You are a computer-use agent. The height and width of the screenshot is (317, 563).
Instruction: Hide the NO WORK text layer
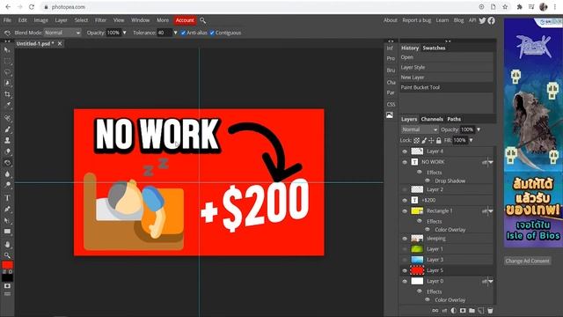pos(405,162)
